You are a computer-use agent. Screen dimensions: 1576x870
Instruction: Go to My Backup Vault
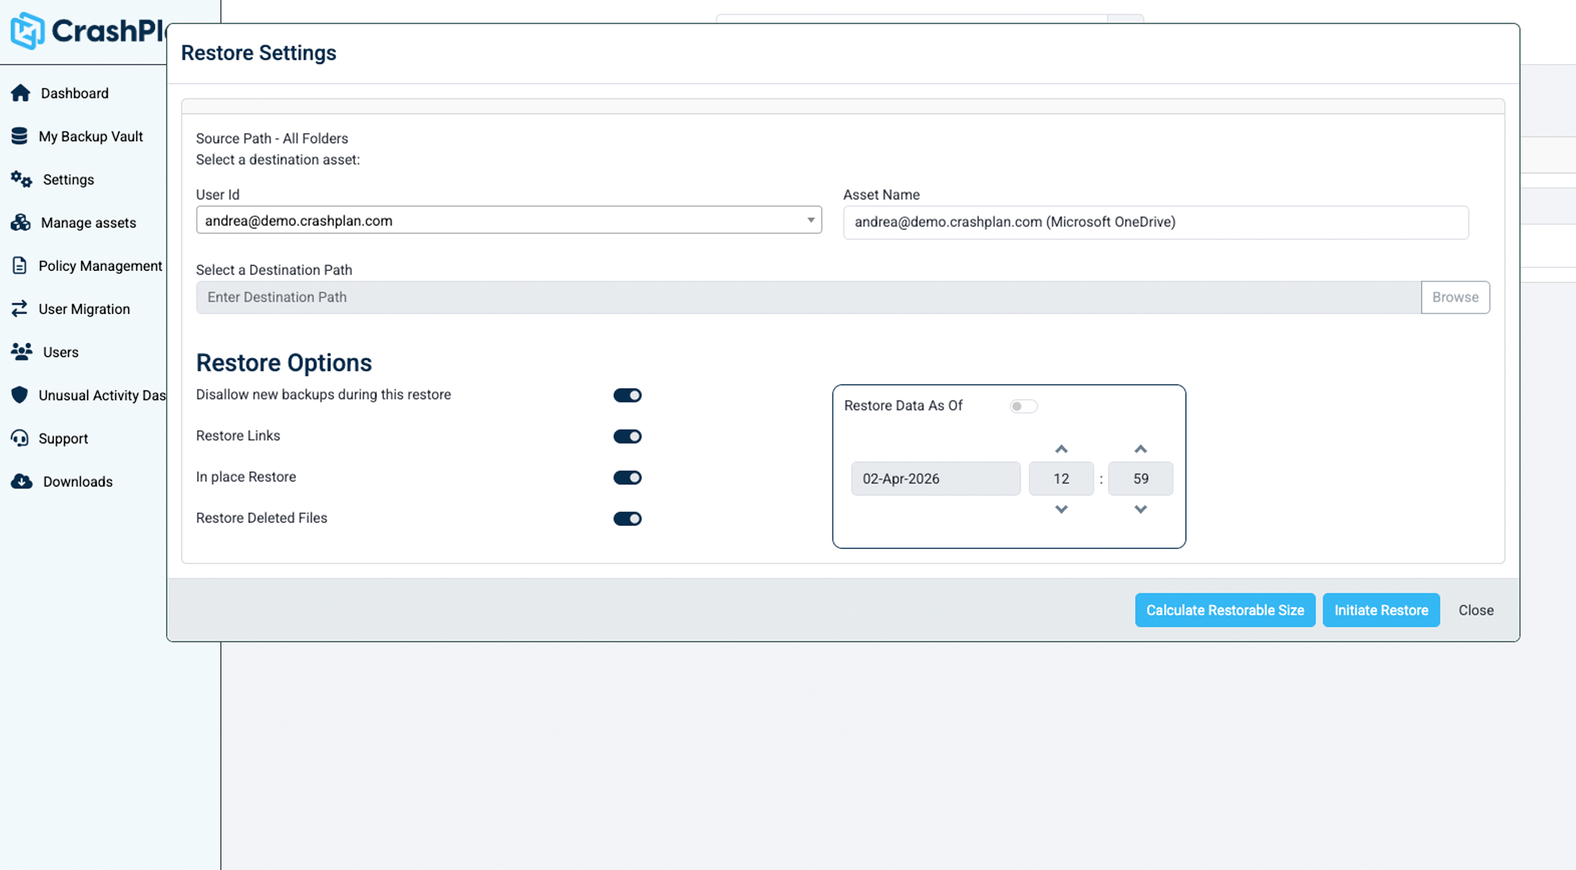tap(91, 136)
